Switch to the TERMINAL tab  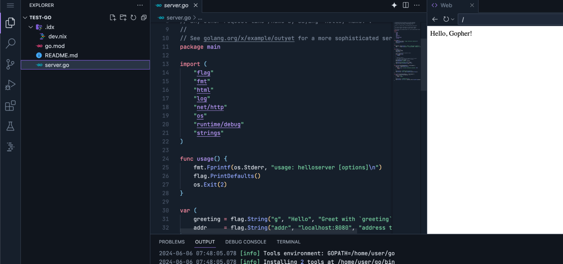click(288, 242)
